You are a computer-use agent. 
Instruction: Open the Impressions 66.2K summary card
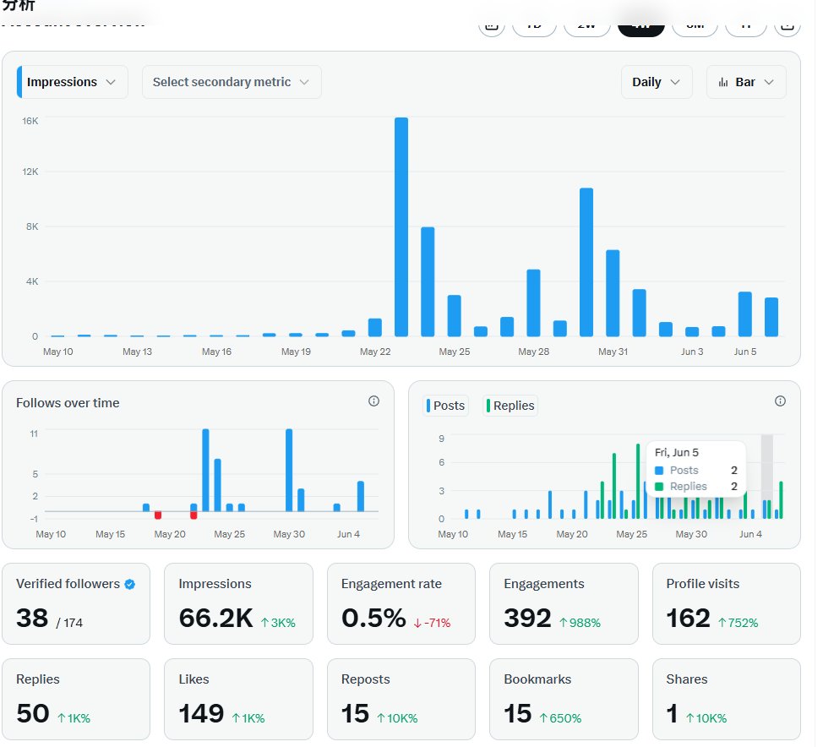239,603
